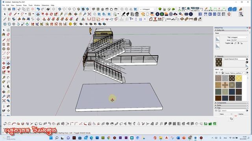
Task: Expand the Components panel
Action: point(231,103)
